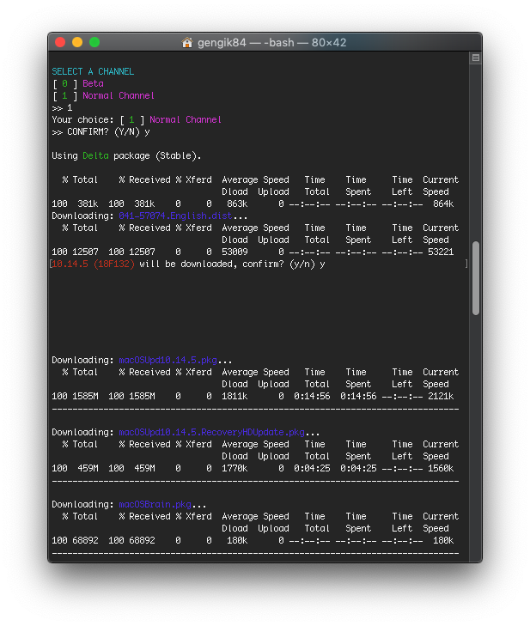Click the red version '10.14.5 (18F132)'
The height and width of the screenshot is (626, 530).
93,264
